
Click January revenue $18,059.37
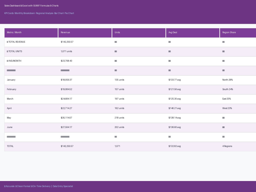pos(85,80)
